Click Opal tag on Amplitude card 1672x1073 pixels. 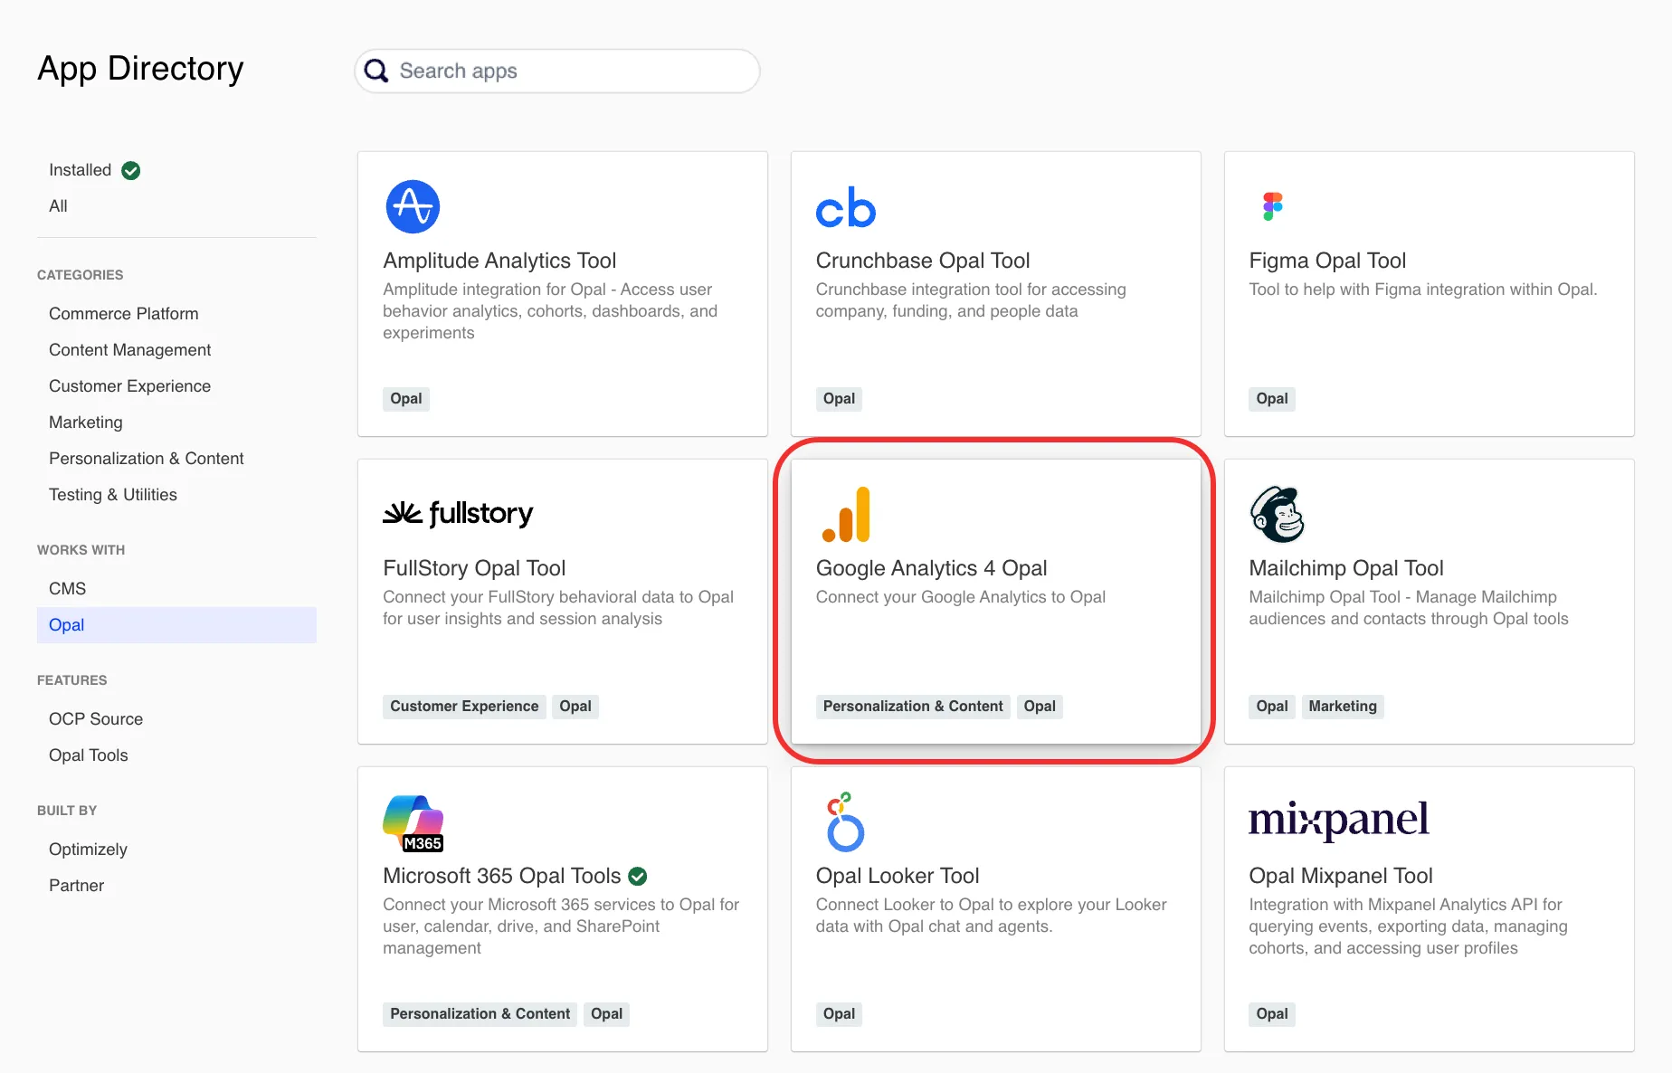pyautogui.click(x=406, y=399)
